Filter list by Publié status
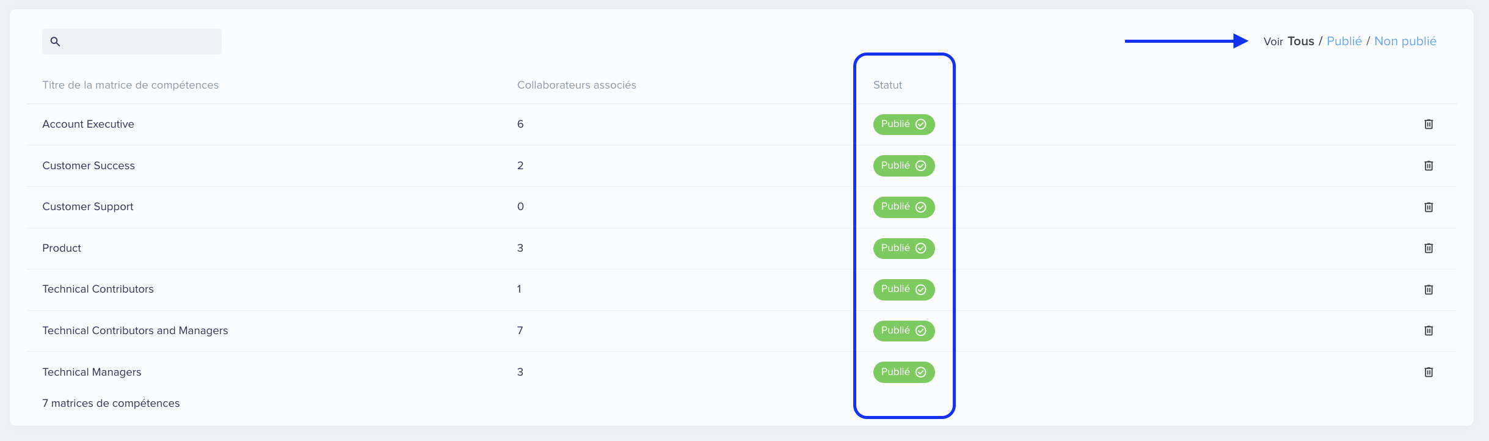This screenshot has height=441, width=1489. 1344,41
